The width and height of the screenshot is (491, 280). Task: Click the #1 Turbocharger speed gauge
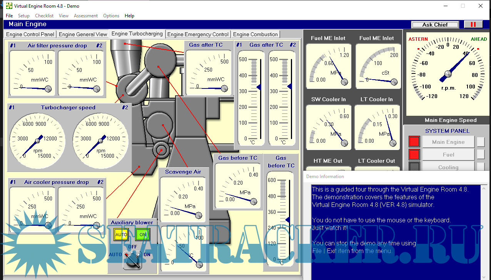coord(37,140)
